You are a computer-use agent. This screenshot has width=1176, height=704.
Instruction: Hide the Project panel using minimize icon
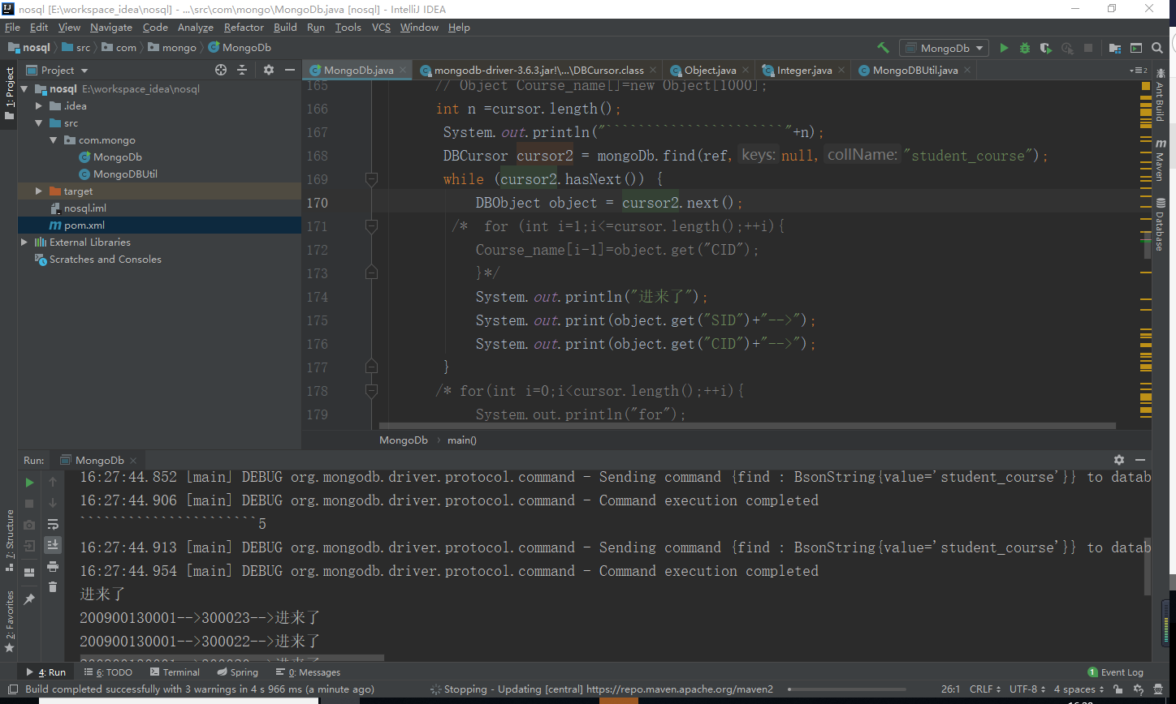pyautogui.click(x=289, y=70)
